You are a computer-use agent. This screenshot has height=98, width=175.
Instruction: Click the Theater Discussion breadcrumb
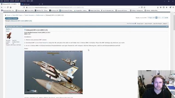tap(29, 15)
